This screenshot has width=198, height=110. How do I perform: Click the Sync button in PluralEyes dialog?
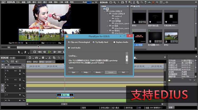tap(74, 72)
